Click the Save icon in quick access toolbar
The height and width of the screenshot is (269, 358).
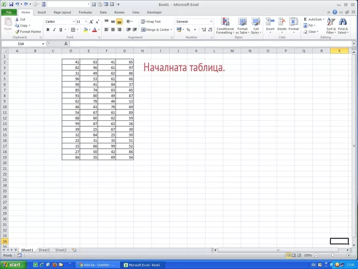click(x=11, y=4)
